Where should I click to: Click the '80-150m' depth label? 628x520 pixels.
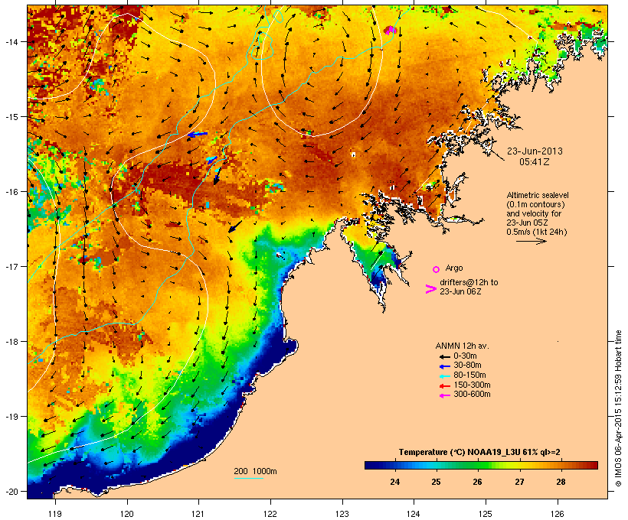tap(469, 375)
